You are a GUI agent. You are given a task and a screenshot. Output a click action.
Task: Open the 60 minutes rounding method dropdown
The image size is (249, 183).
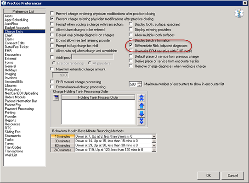(x=154, y=145)
